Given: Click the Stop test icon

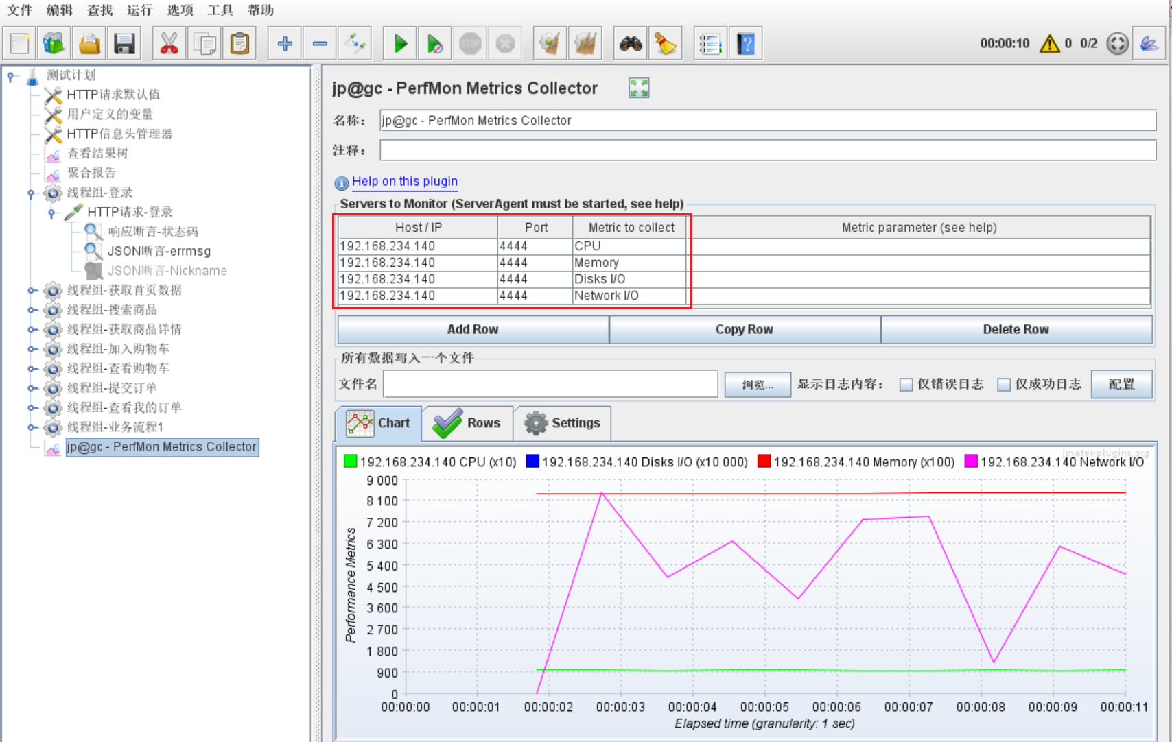Looking at the screenshot, I should 470,44.
